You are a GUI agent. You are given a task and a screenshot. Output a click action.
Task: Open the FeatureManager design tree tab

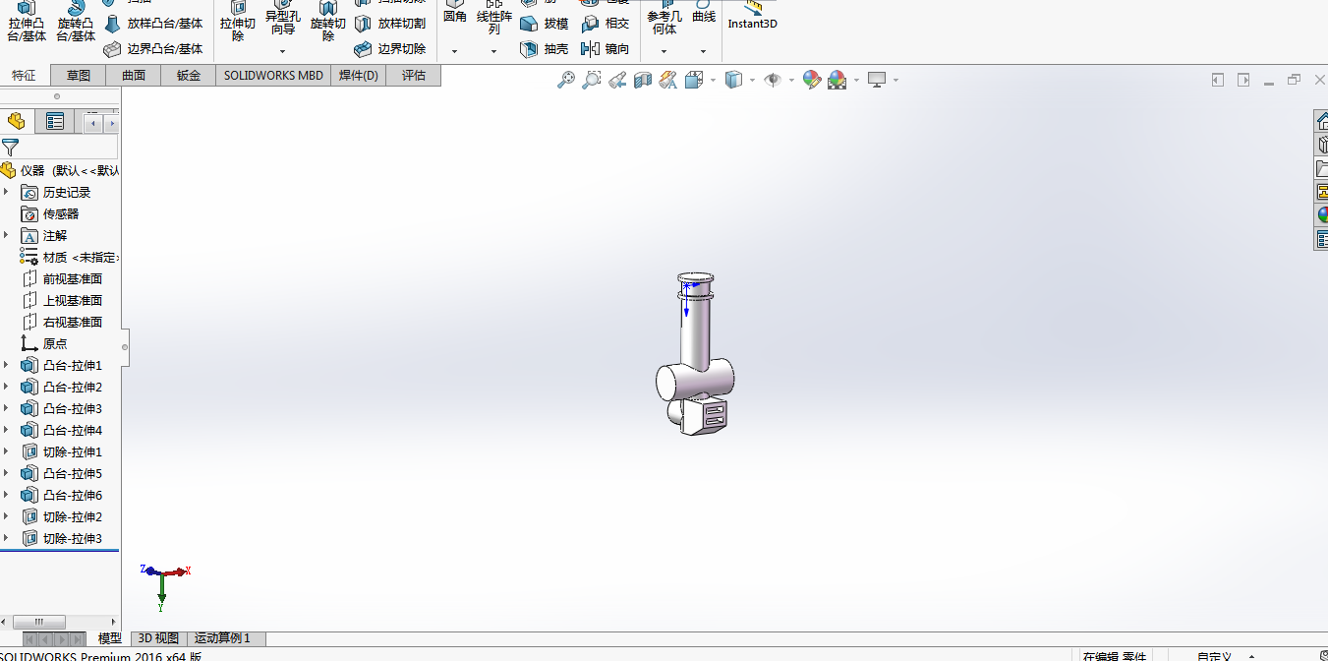tap(17, 121)
